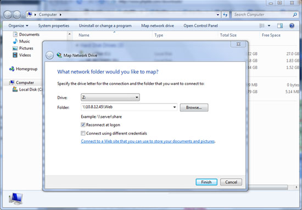This screenshot has width=302, height=210.
Task: Click the Browse... button
Action: (194, 107)
